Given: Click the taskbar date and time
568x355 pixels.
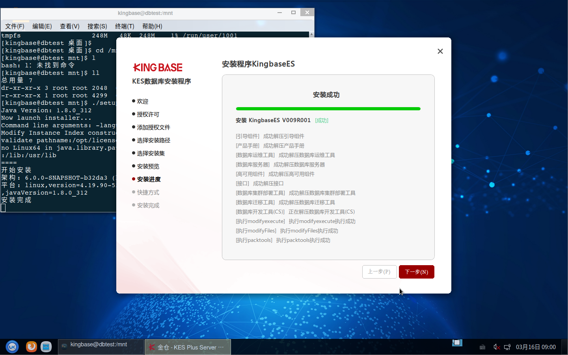Looking at the screenshot, I should coord(536,347).
